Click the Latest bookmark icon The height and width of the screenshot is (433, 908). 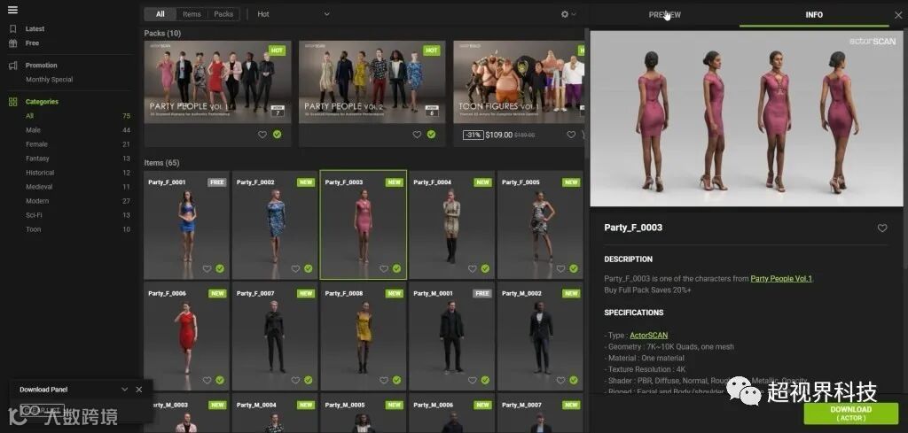coord(12,29)
